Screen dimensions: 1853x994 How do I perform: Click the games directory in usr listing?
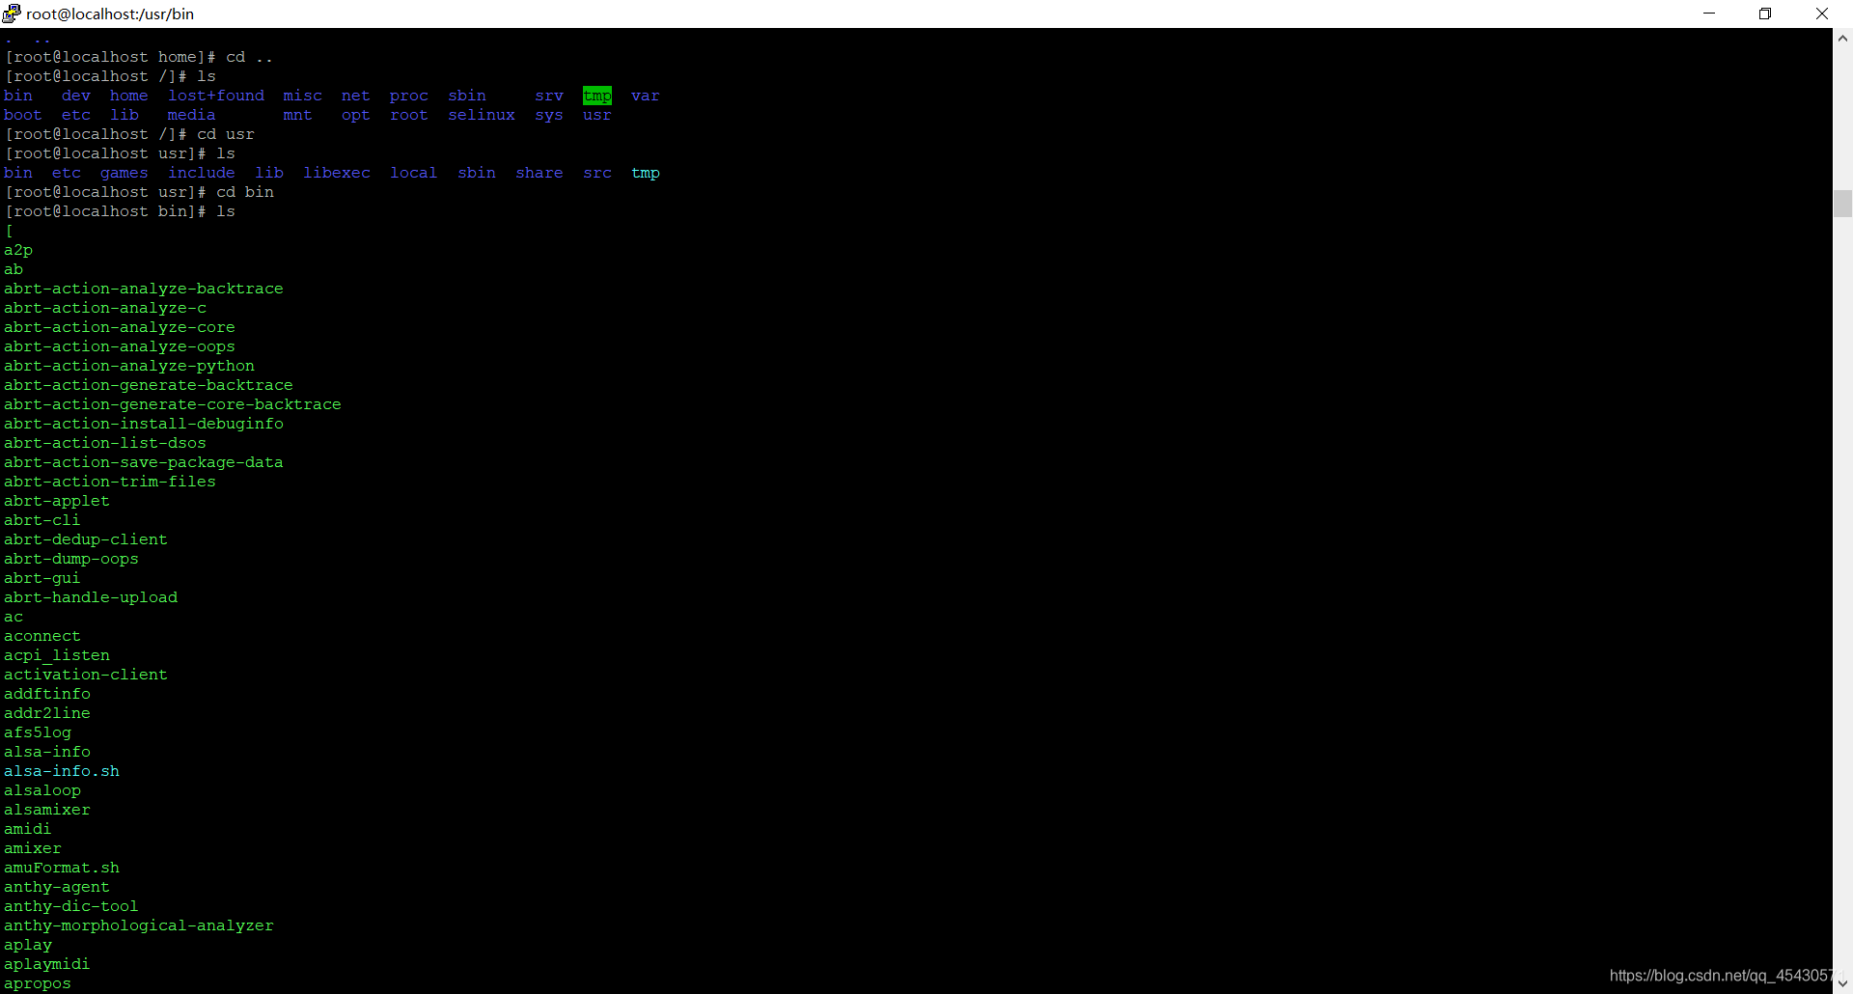(x=124, y=173)
